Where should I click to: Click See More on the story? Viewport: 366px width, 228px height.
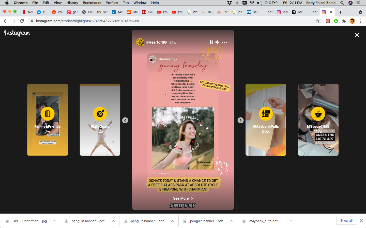click(x=183, y=198)
